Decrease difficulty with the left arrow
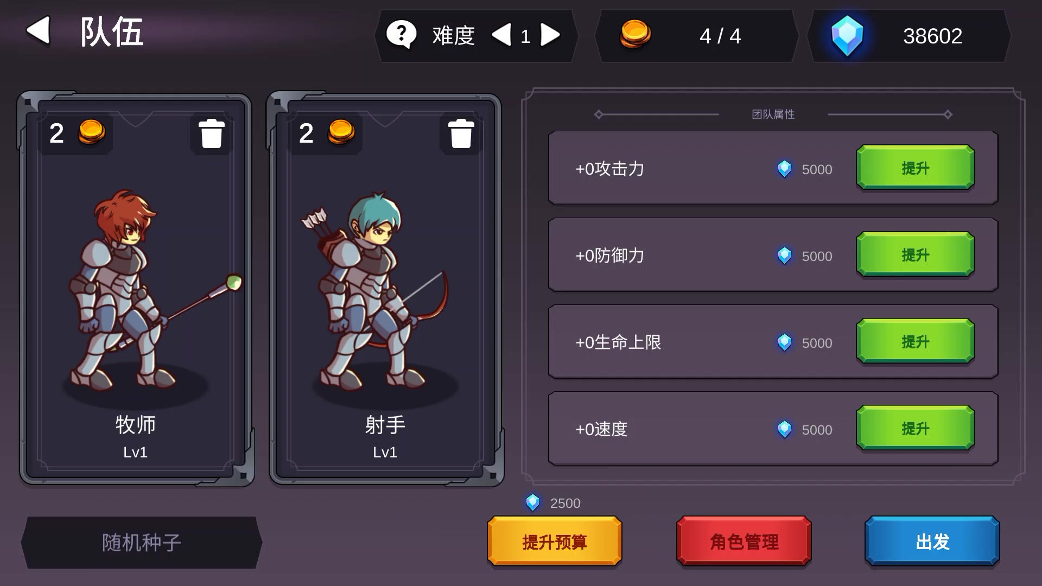 coord(501,35)
